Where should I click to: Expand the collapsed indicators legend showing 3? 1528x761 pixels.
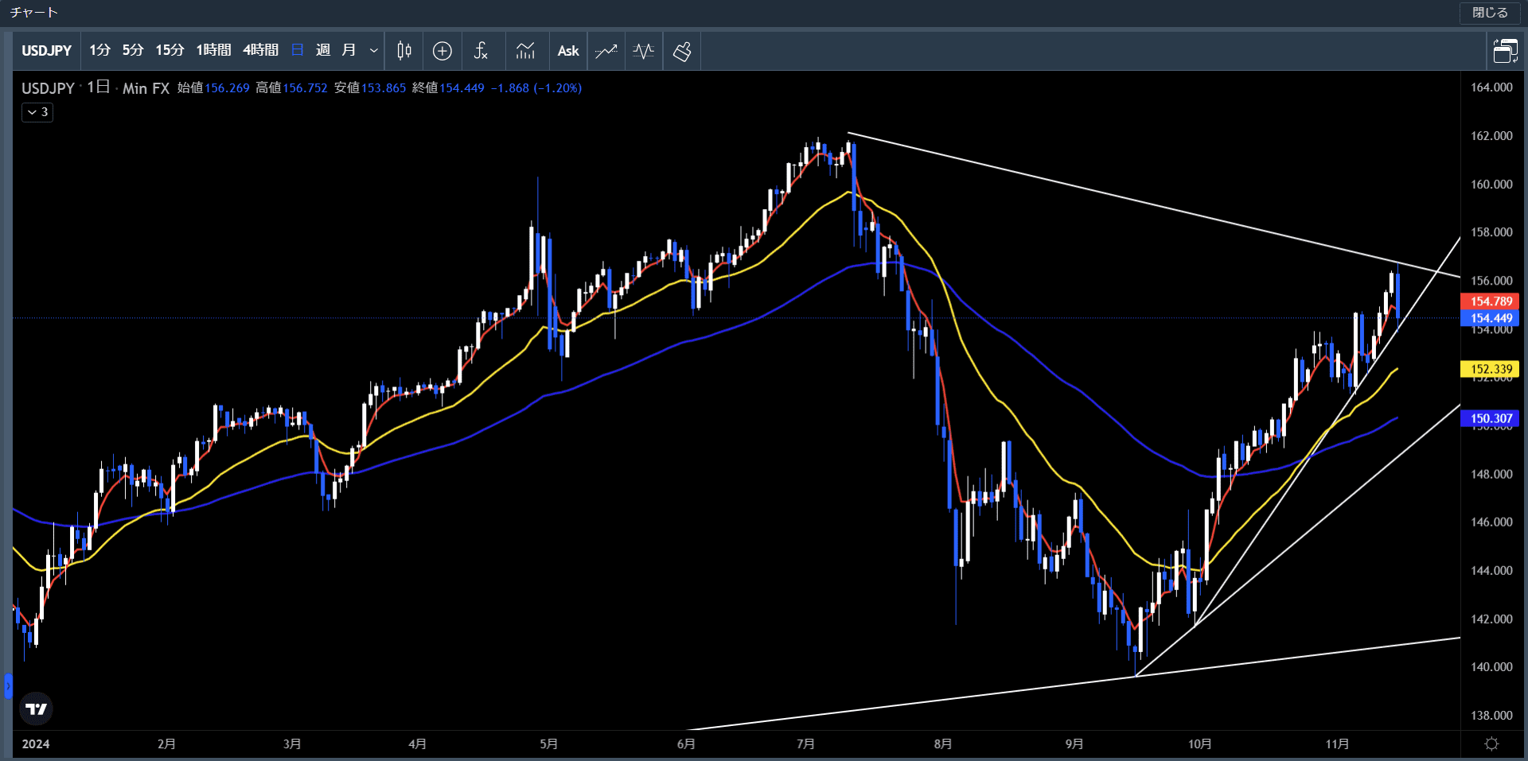point(37,112)
